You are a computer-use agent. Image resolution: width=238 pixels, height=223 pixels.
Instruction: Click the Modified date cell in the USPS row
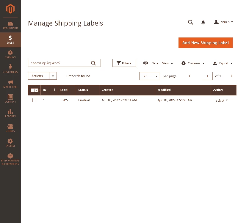click(x=175, y=100)
